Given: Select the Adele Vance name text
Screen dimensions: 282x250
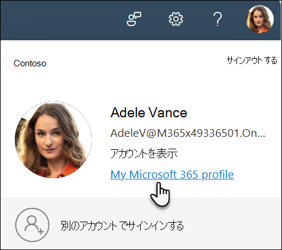Looking at the screenshot, I should [149, 113].
